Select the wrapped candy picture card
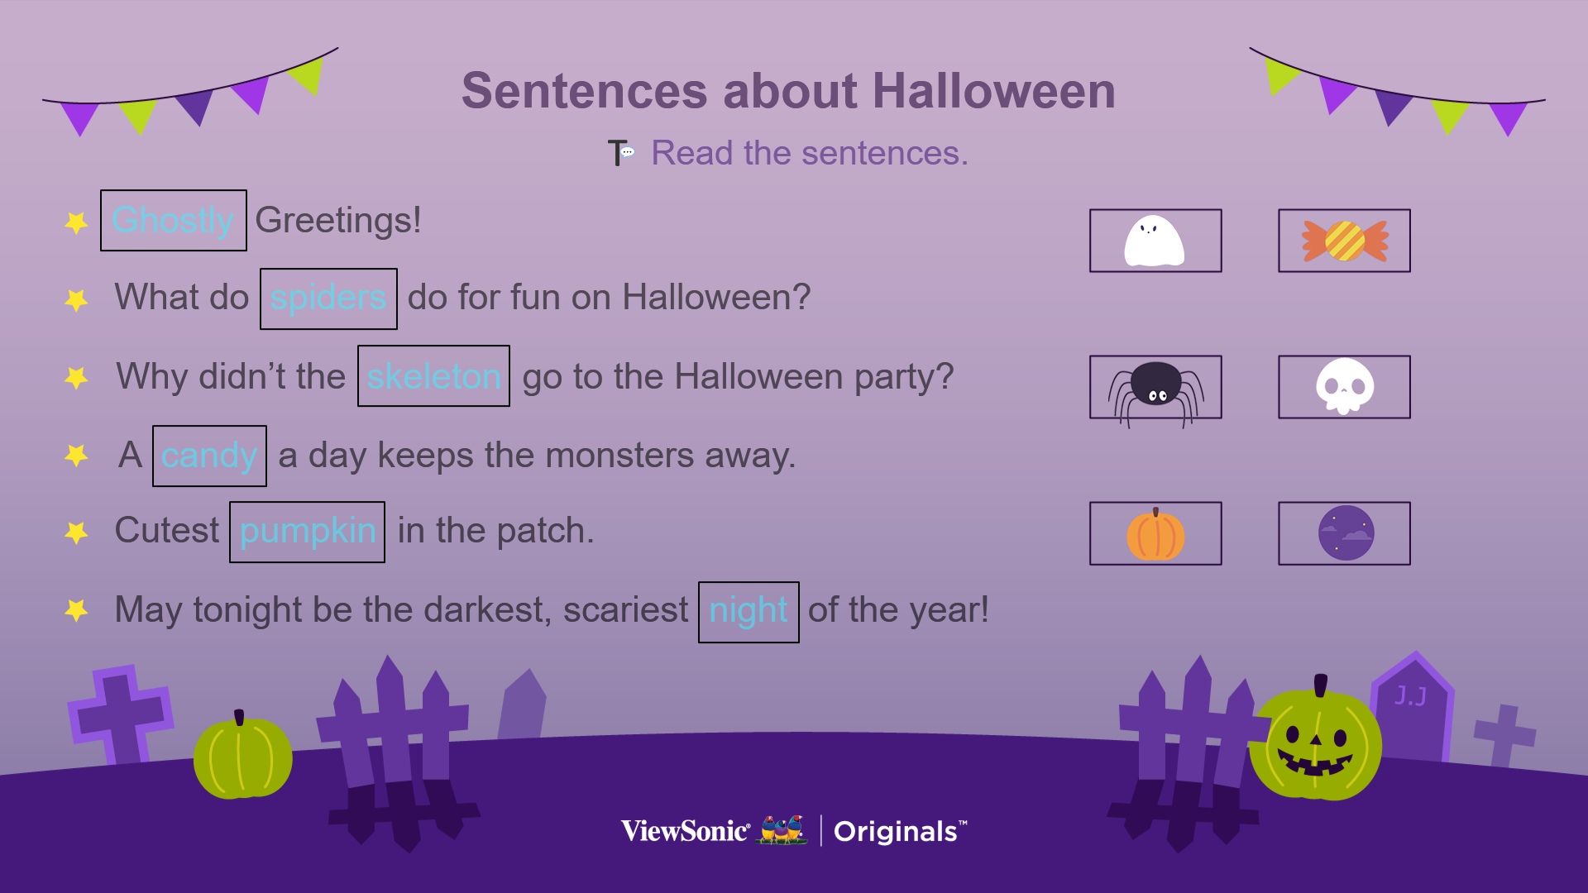 tap(1344, 241)
